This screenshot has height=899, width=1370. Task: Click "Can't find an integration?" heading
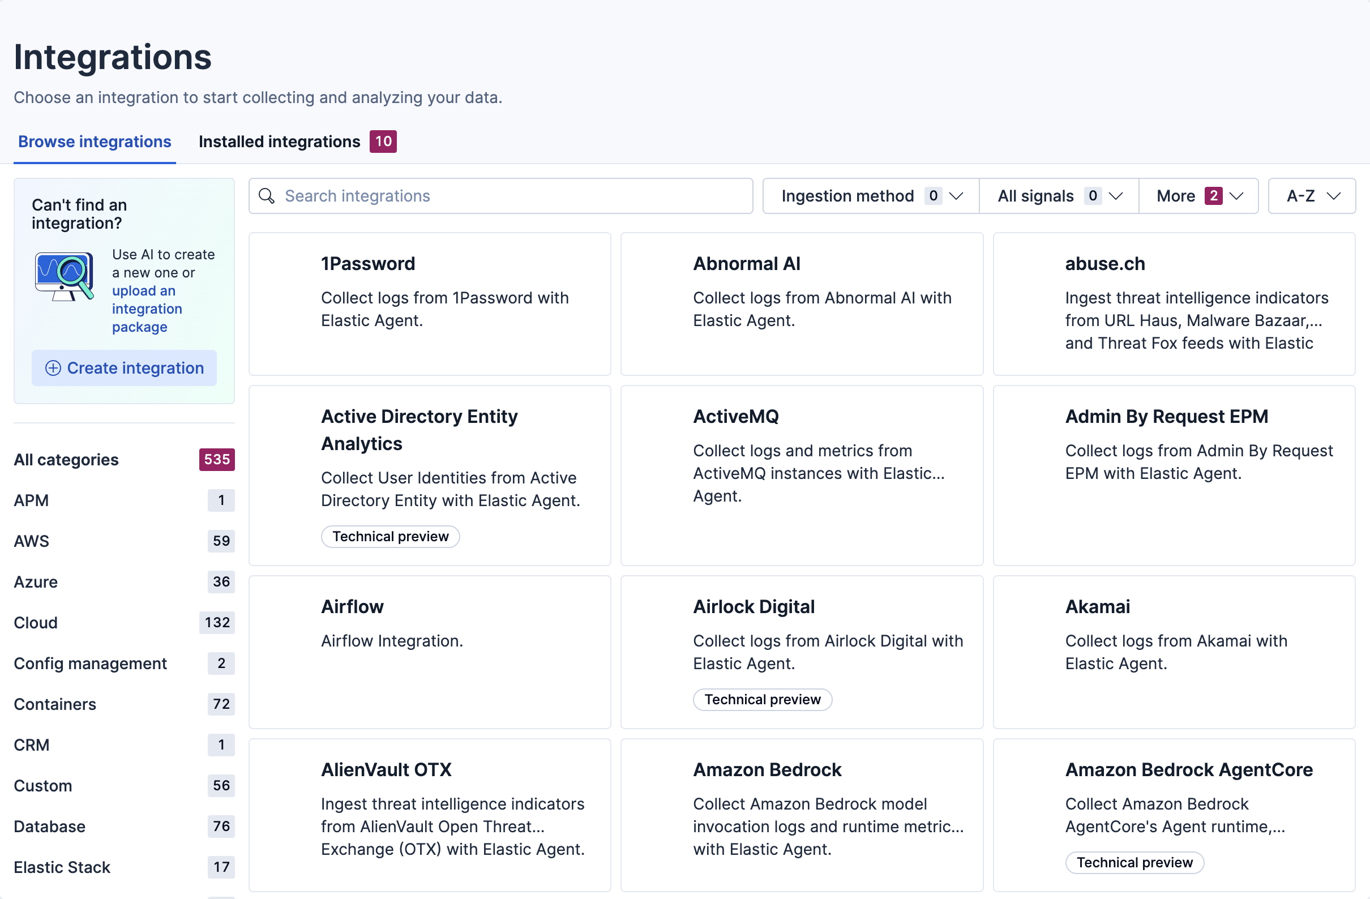tap(79, 214)
